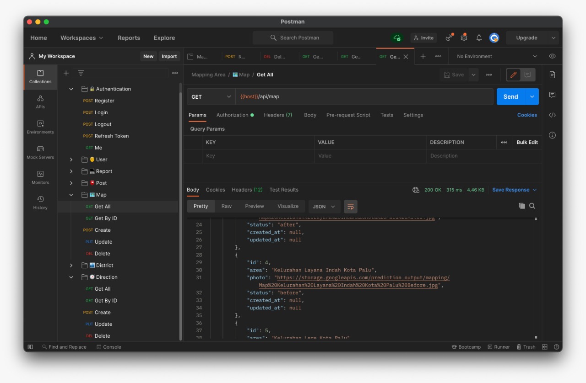Toggle the two-pane view icon

tap(545, 347)
